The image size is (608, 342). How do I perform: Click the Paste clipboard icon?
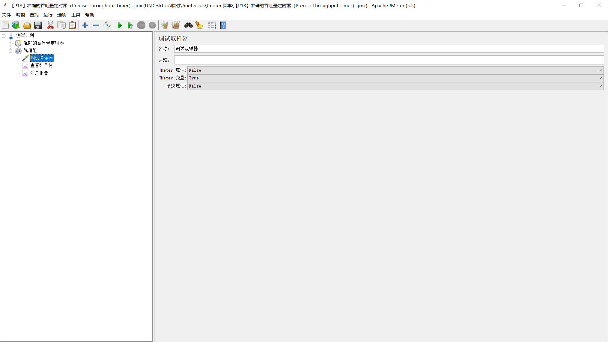click(73, 25)
